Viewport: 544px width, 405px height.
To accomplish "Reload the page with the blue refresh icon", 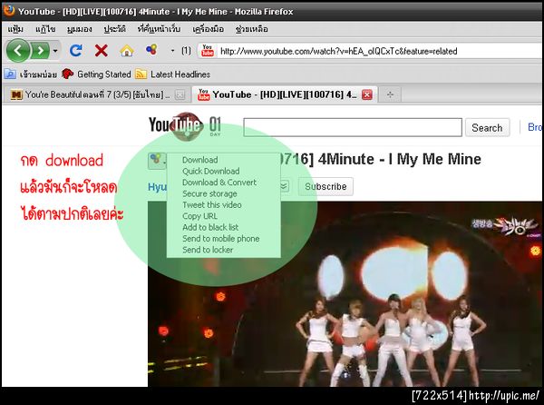I will 75,51.
